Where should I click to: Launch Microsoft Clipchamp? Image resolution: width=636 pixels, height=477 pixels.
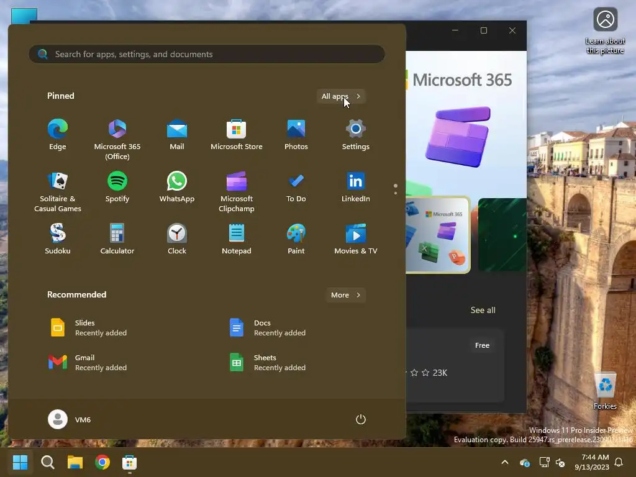[237, 191]
